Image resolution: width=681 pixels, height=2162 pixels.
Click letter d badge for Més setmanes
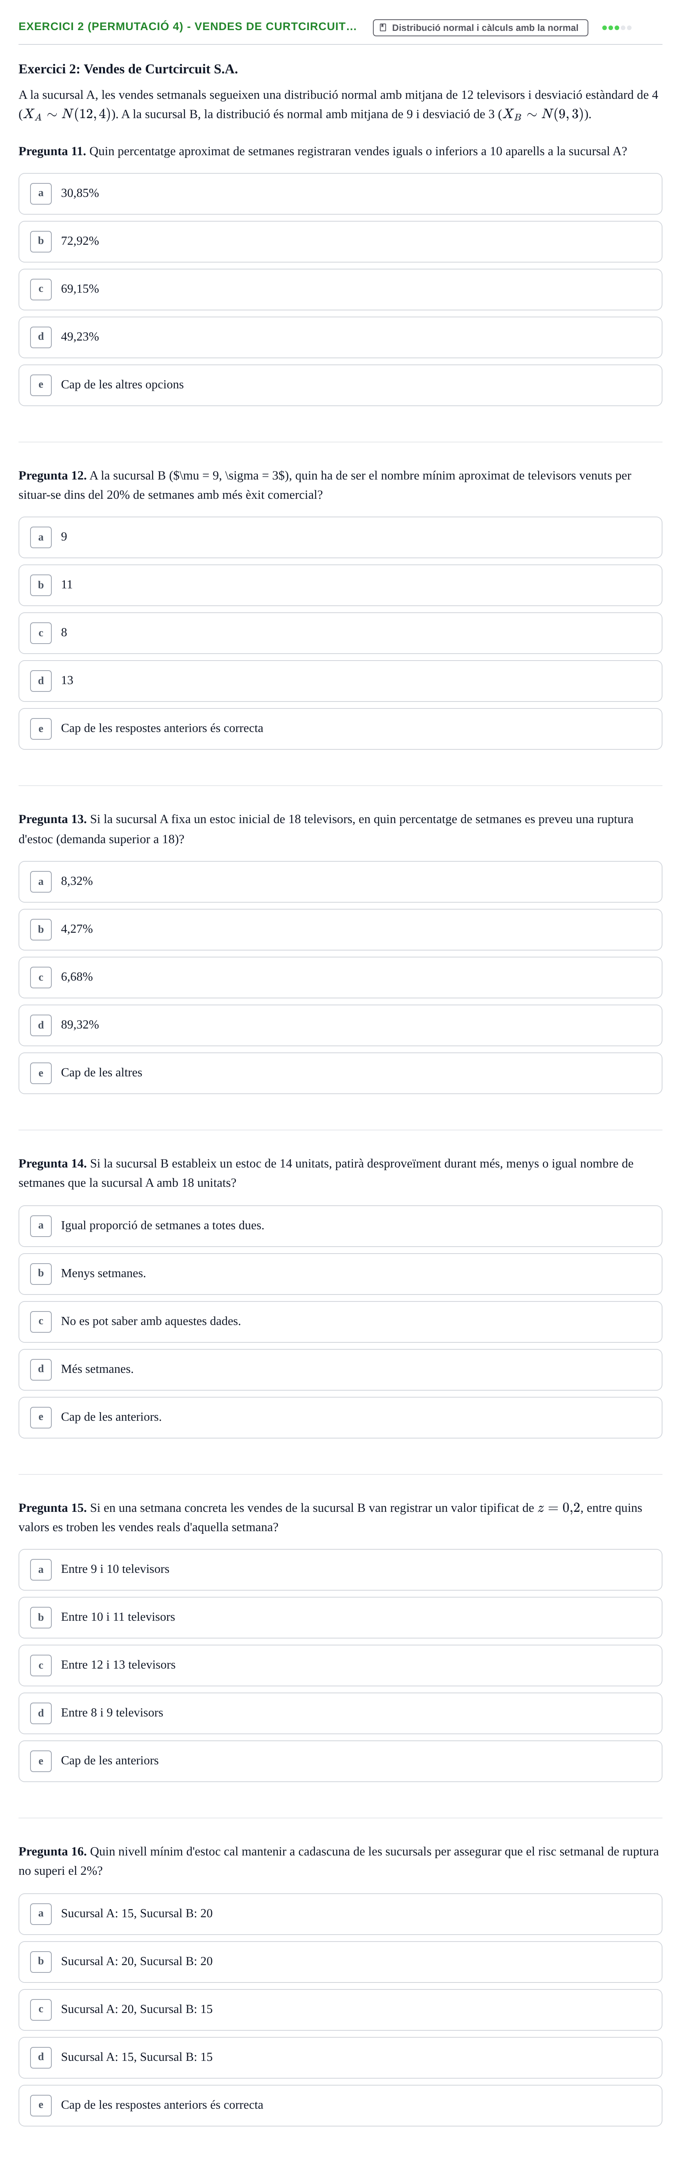(x=40, y=1370)
